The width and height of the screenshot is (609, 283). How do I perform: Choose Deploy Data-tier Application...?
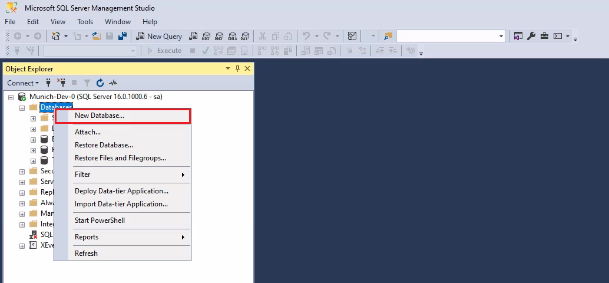click(123, 191)
